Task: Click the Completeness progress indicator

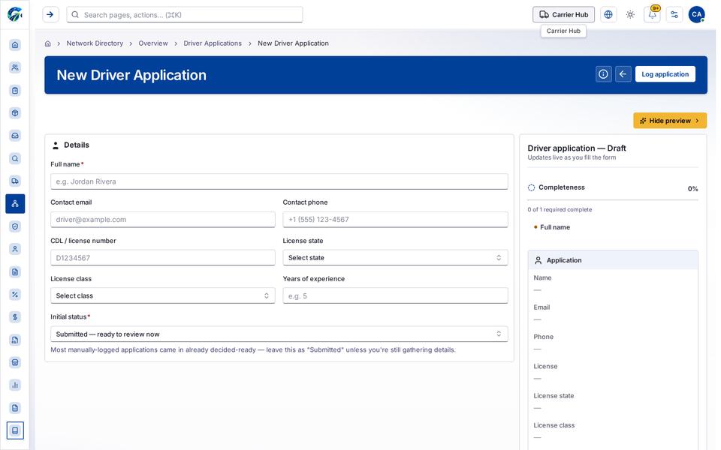Action: point(613,187)
